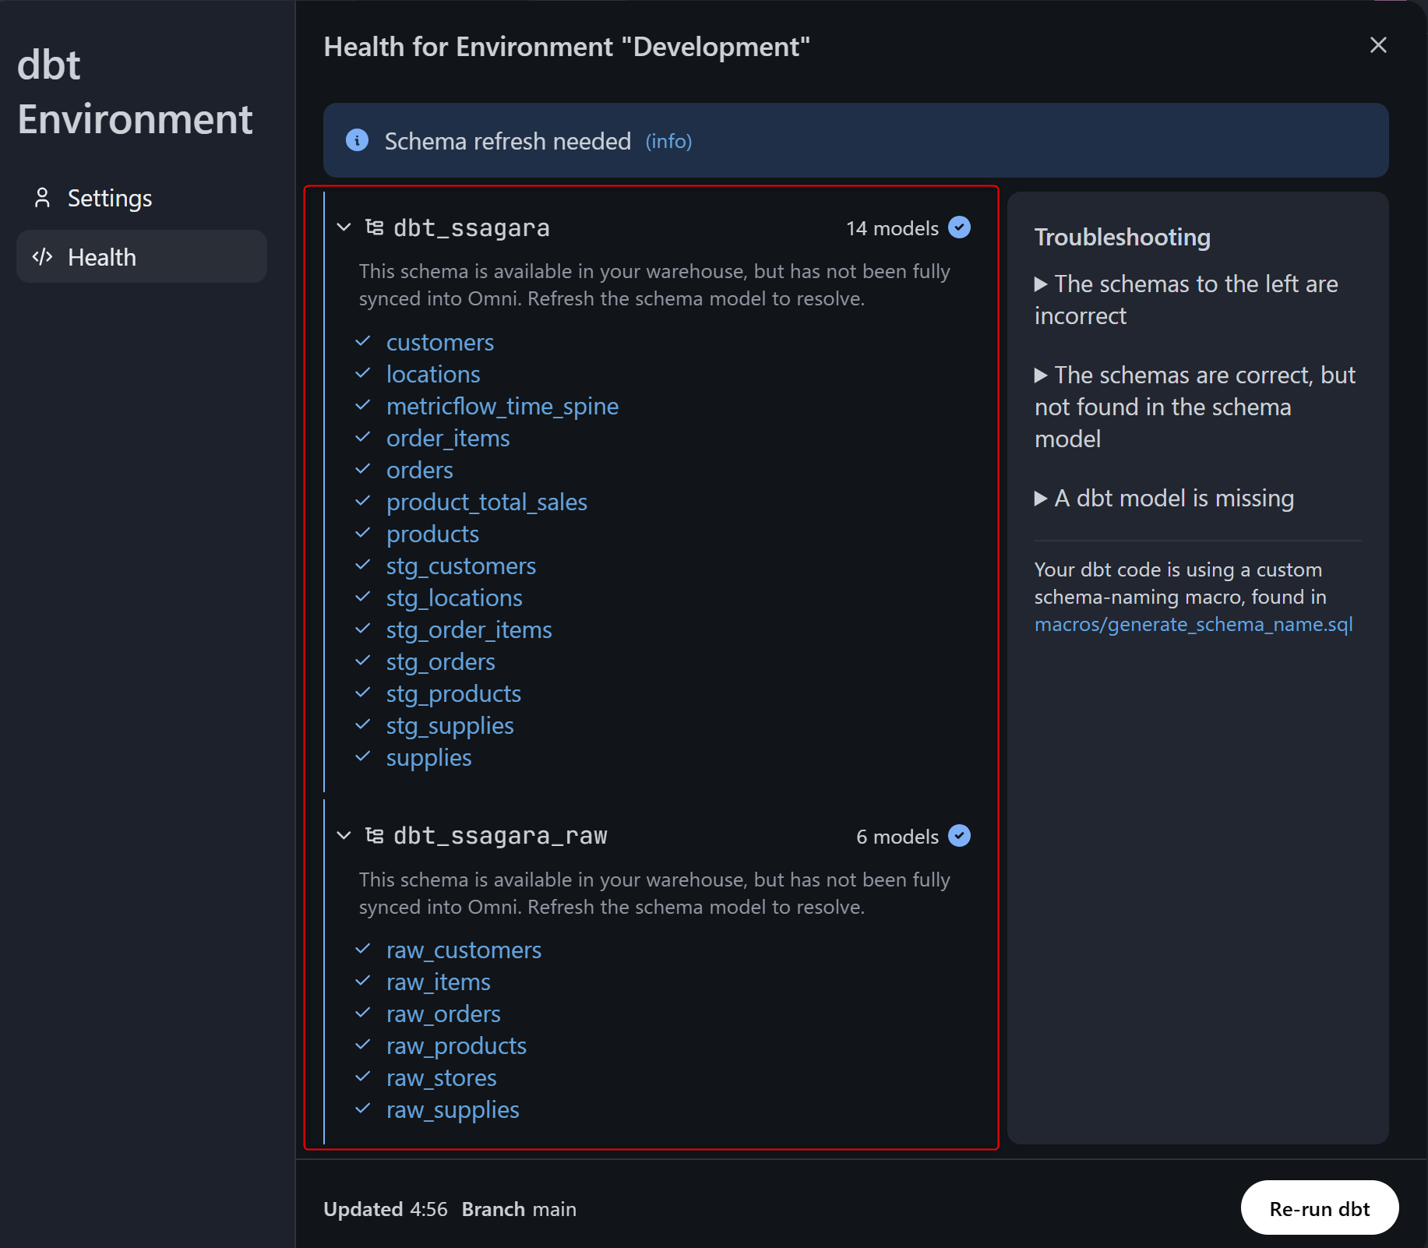Close the Health for Environment dialog

tap(1378, 45)
